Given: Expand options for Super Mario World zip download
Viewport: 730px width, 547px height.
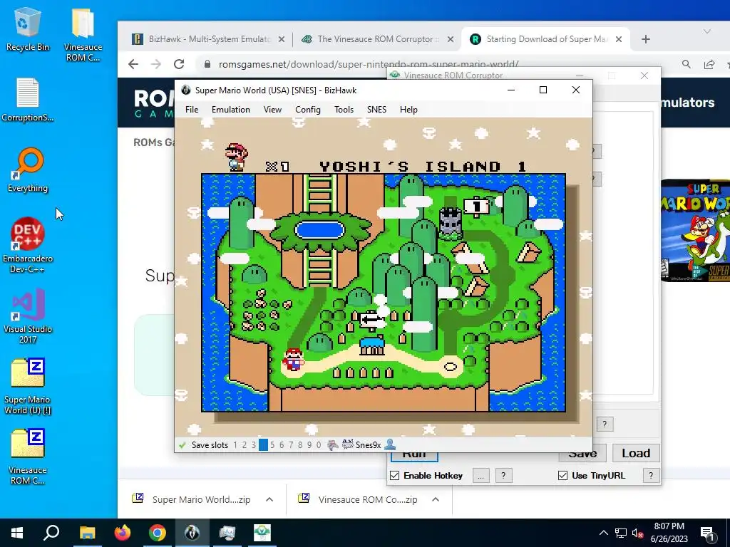Looking at the screenshot, I should pos(269,499).
